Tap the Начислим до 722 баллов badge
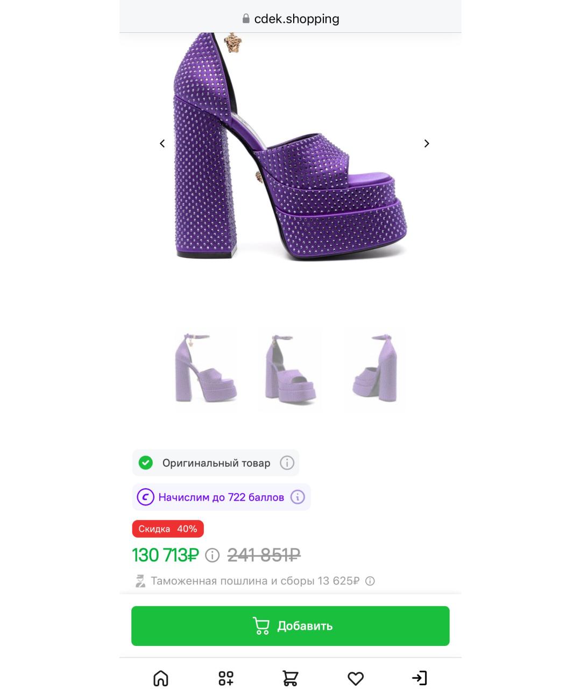This screenshot has width=581, height=689. coord(222,497)
